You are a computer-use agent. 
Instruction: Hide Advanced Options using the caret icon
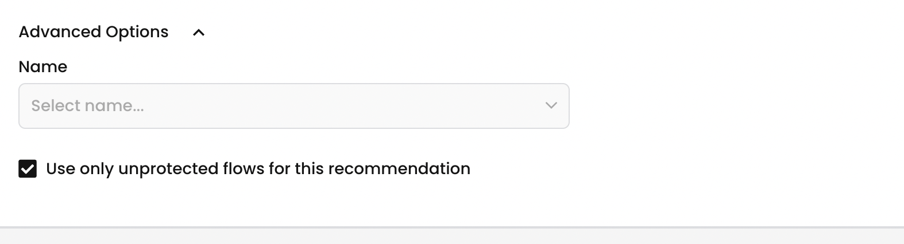199,33
